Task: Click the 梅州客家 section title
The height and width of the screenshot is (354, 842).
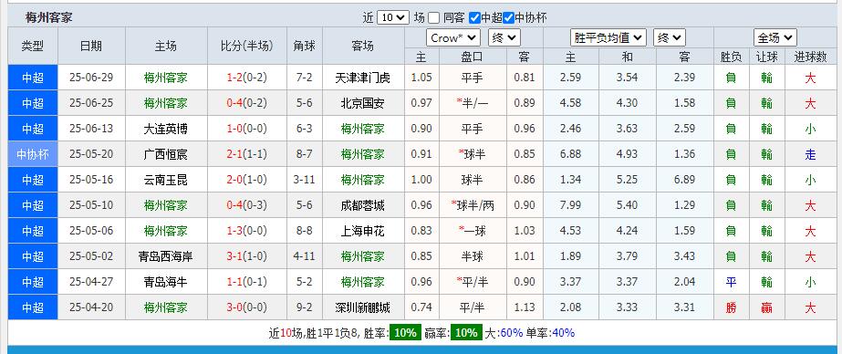Action: click(49, 17)
